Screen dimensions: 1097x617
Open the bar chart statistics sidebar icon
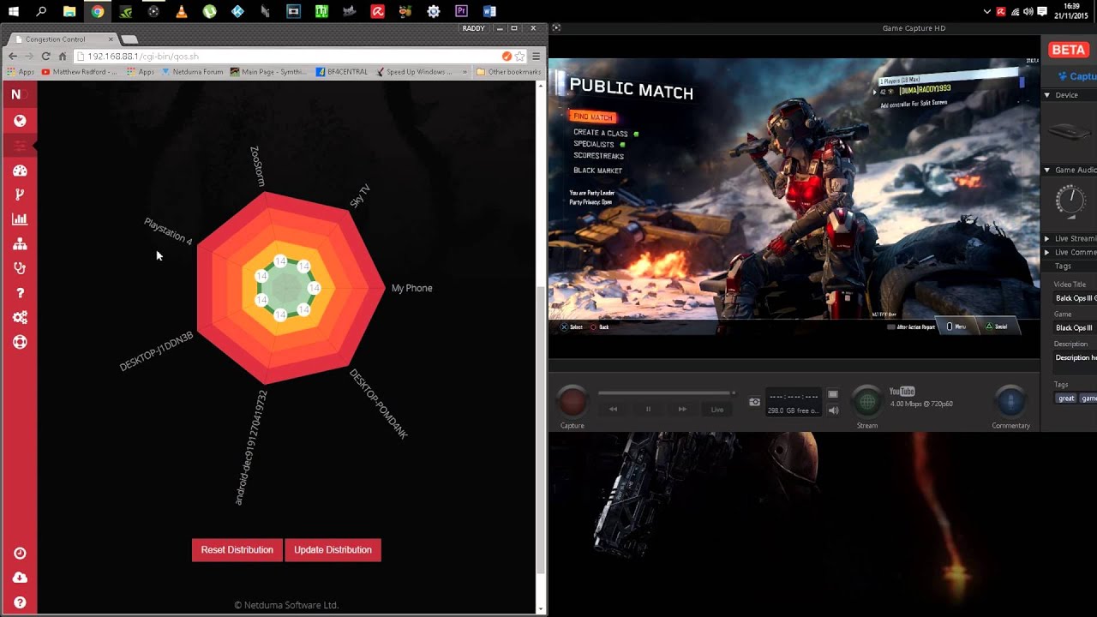pyautogui.click(x=20, y=219)
